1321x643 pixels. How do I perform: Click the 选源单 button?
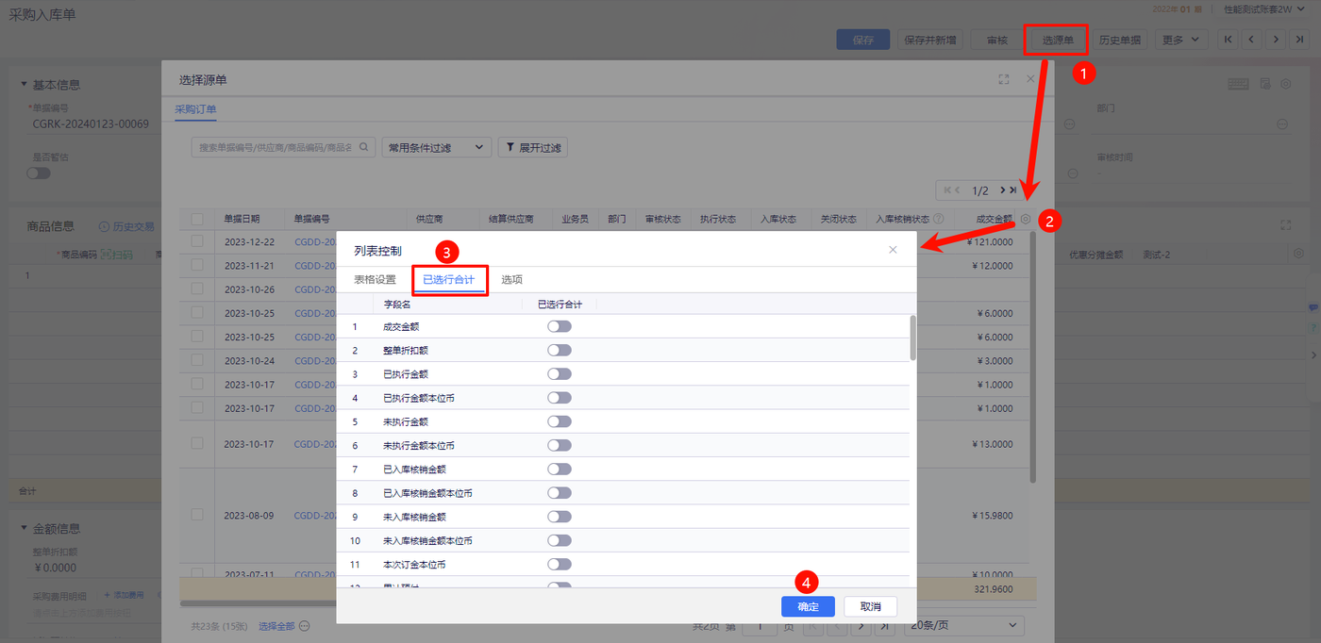(x=1058, y=40)
